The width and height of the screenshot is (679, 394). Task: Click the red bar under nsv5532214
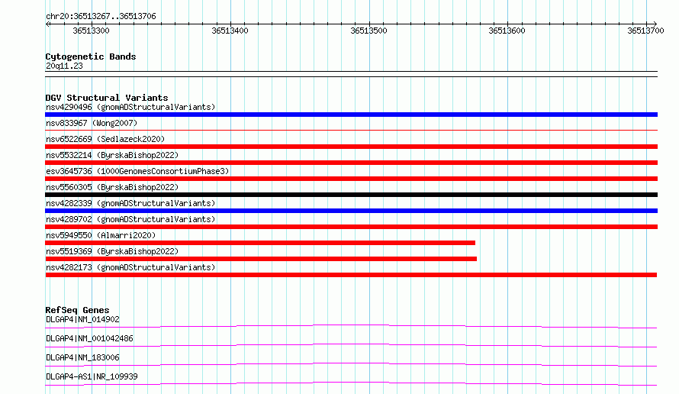[x=351, y=163]
